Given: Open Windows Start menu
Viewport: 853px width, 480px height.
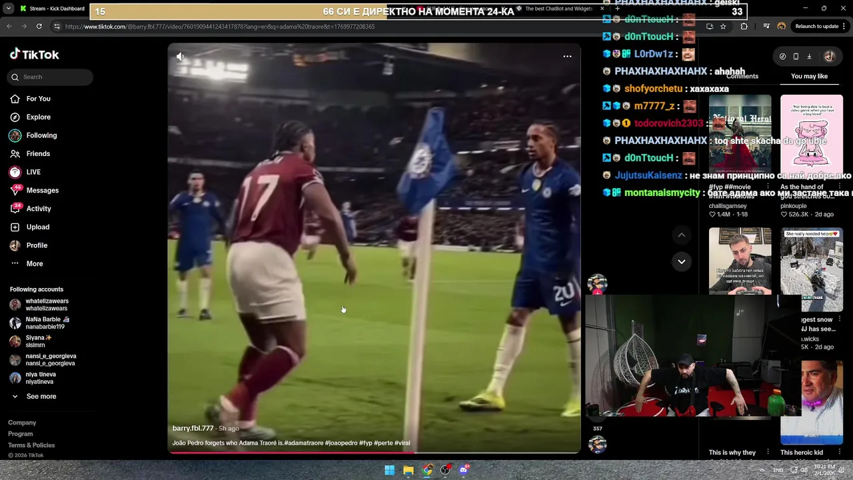Looking at the screenshot, I should pos(390,470).
